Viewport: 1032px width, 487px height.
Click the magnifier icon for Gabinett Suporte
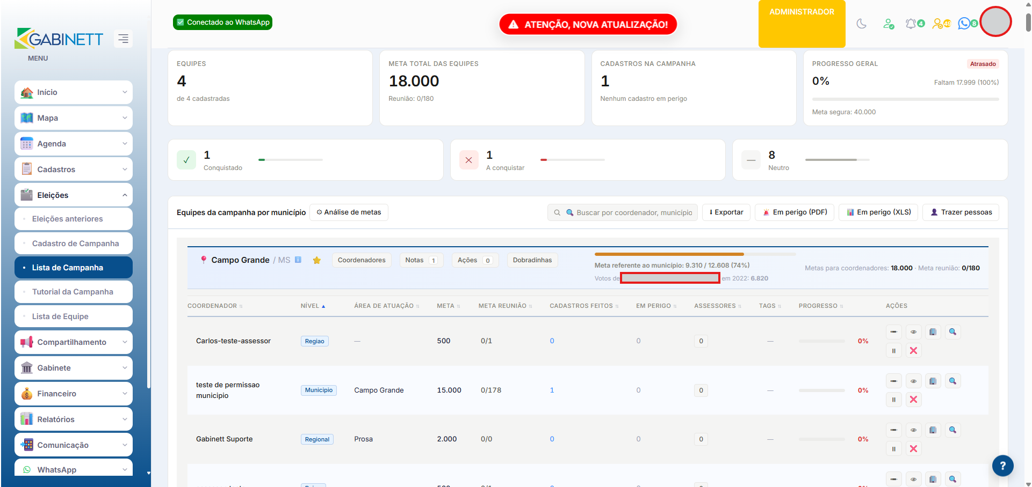(952, 430)
